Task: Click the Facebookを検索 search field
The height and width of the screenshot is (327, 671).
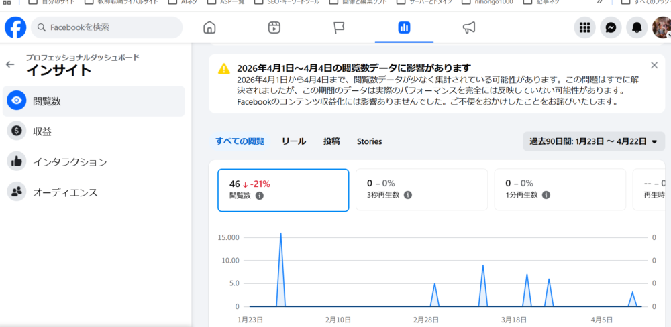Action: point(107,27)
